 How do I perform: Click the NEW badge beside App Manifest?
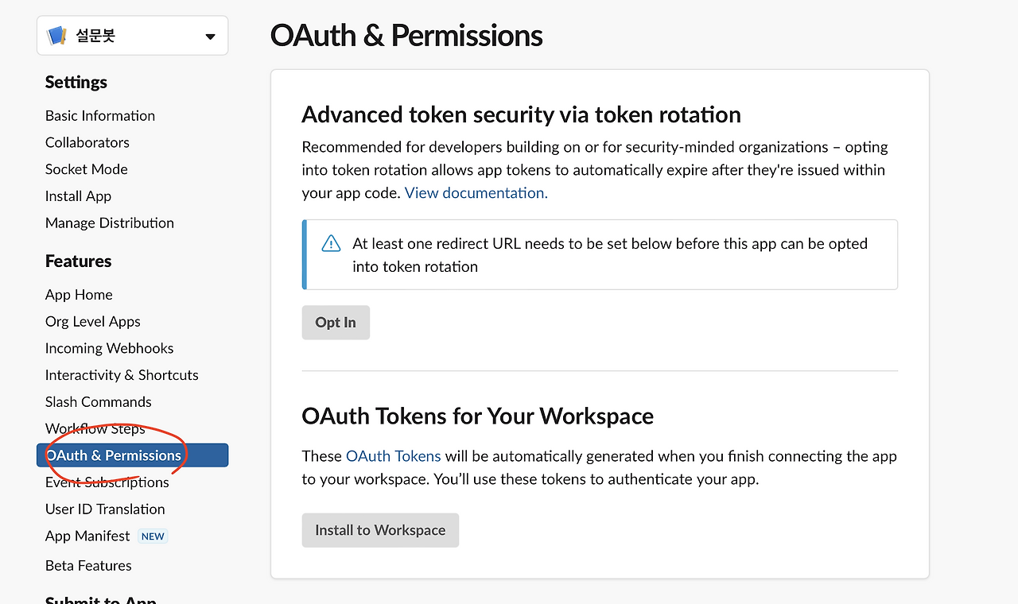(153, 536)
